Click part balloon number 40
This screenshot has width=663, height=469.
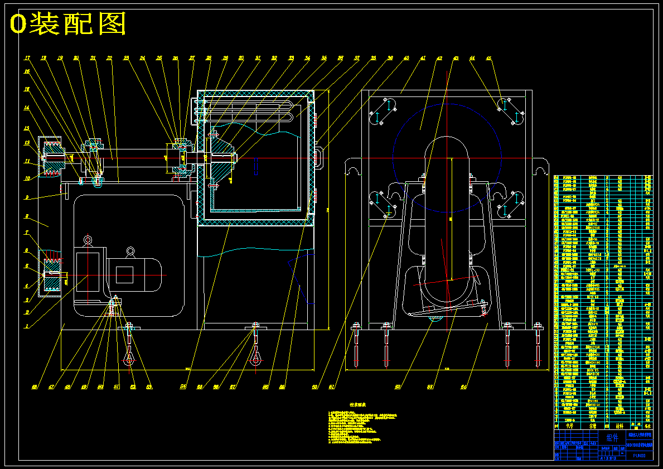click(406, 58)
